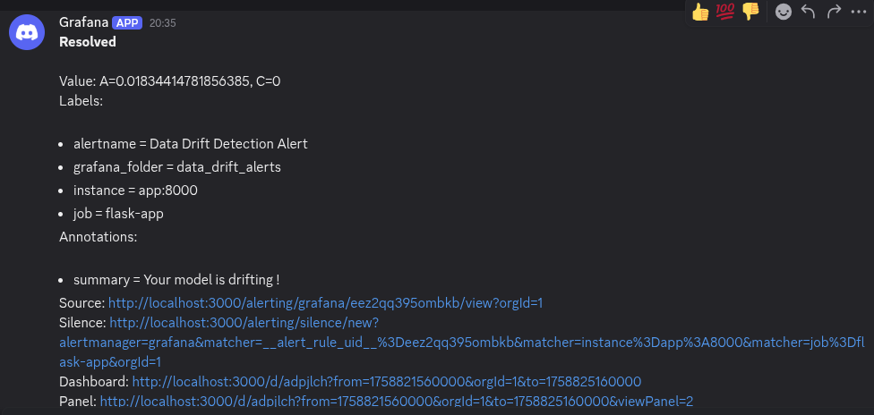Follow the Silence new alert link

[244, 322]
